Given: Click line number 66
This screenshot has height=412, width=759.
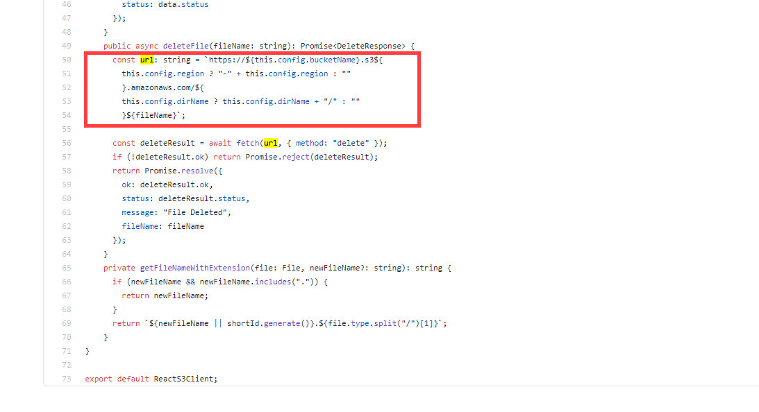Looking at the screenshot, I should click(x=66, y=282).
